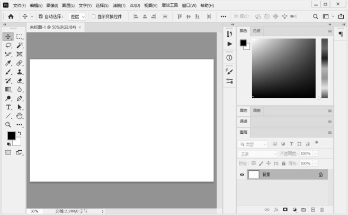The width and height of the screenshot is (348, 215).
Task: Click the delete layer trash icon
Action: [x=322, y=210]
